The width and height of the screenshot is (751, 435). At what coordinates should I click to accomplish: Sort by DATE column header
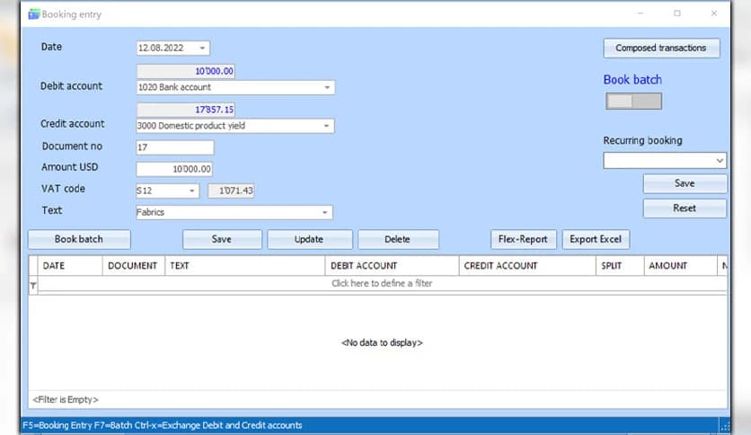[x=70, y=266]
